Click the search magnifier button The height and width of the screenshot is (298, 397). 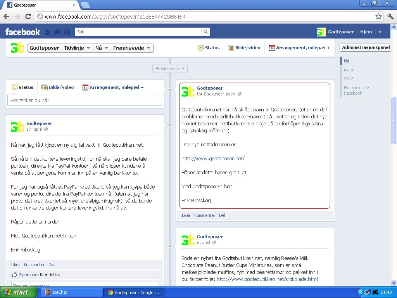[205, 32]
